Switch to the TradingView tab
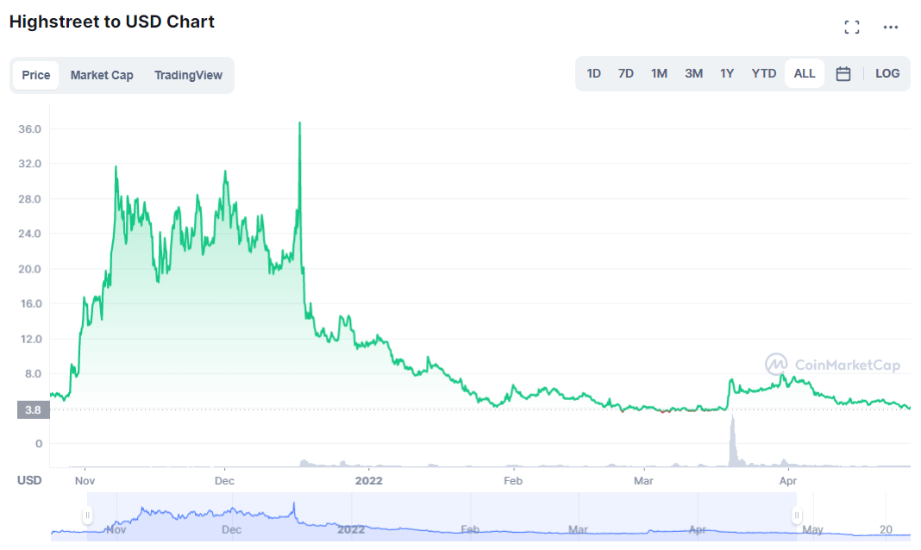This screenshot has height=550, width=921. 188,75
